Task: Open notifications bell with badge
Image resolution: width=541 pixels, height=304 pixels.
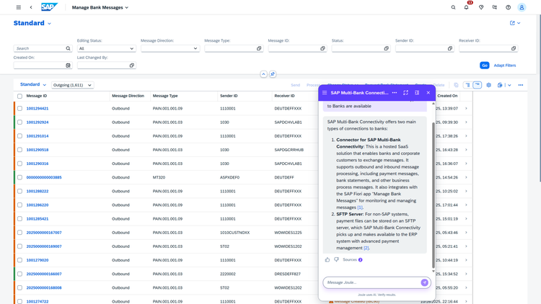Action: (x=467, y=7)
